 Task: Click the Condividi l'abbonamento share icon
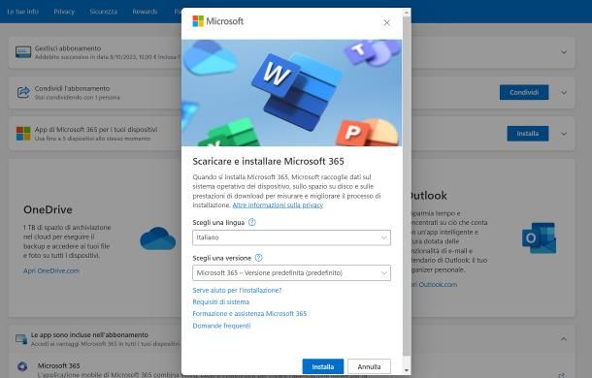tap(23, 92)
